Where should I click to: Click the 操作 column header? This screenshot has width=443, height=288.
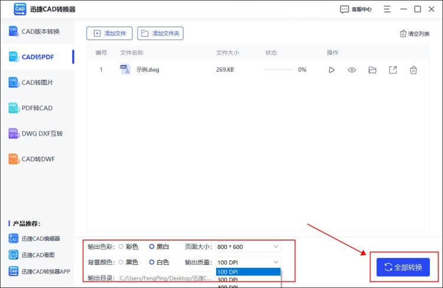point(333,53)
